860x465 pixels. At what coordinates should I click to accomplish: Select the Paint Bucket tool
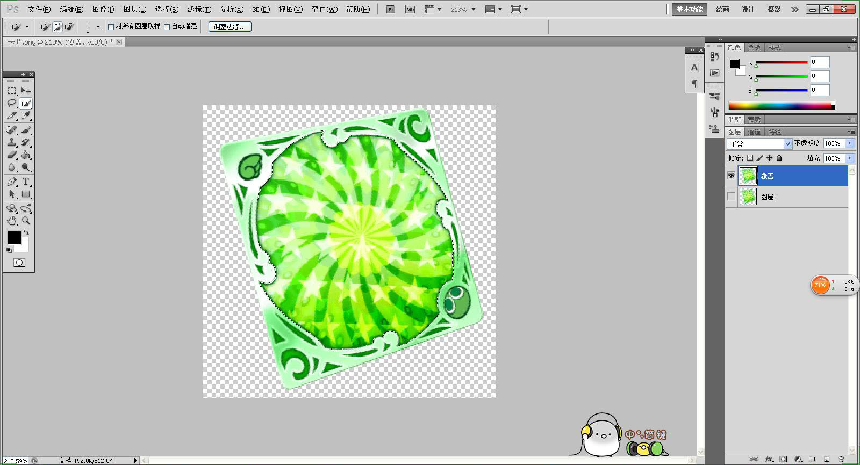tap(26, 155)
